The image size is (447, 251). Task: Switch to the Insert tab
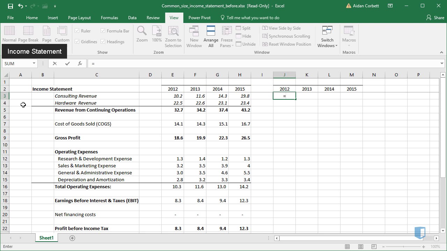[53, 17]
